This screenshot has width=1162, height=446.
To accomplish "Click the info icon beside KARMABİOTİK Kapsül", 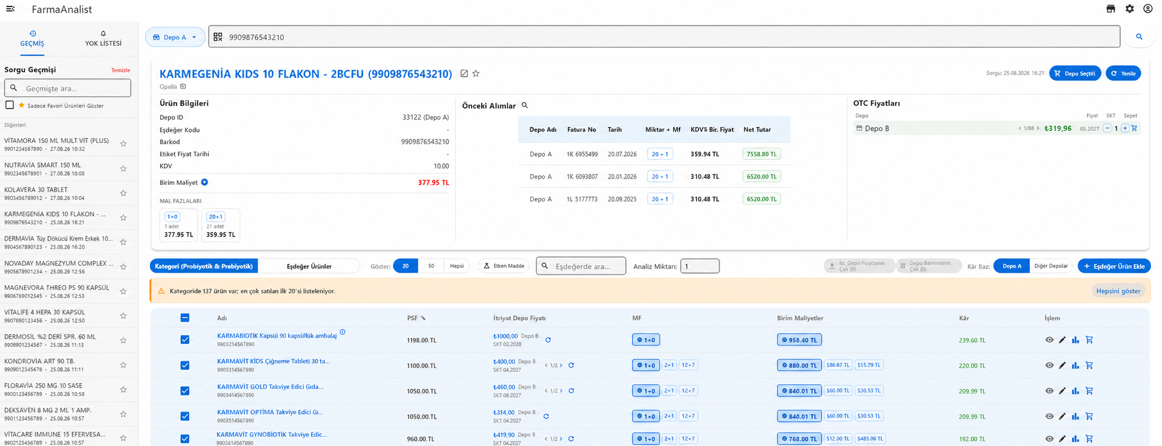I will 342,332.
